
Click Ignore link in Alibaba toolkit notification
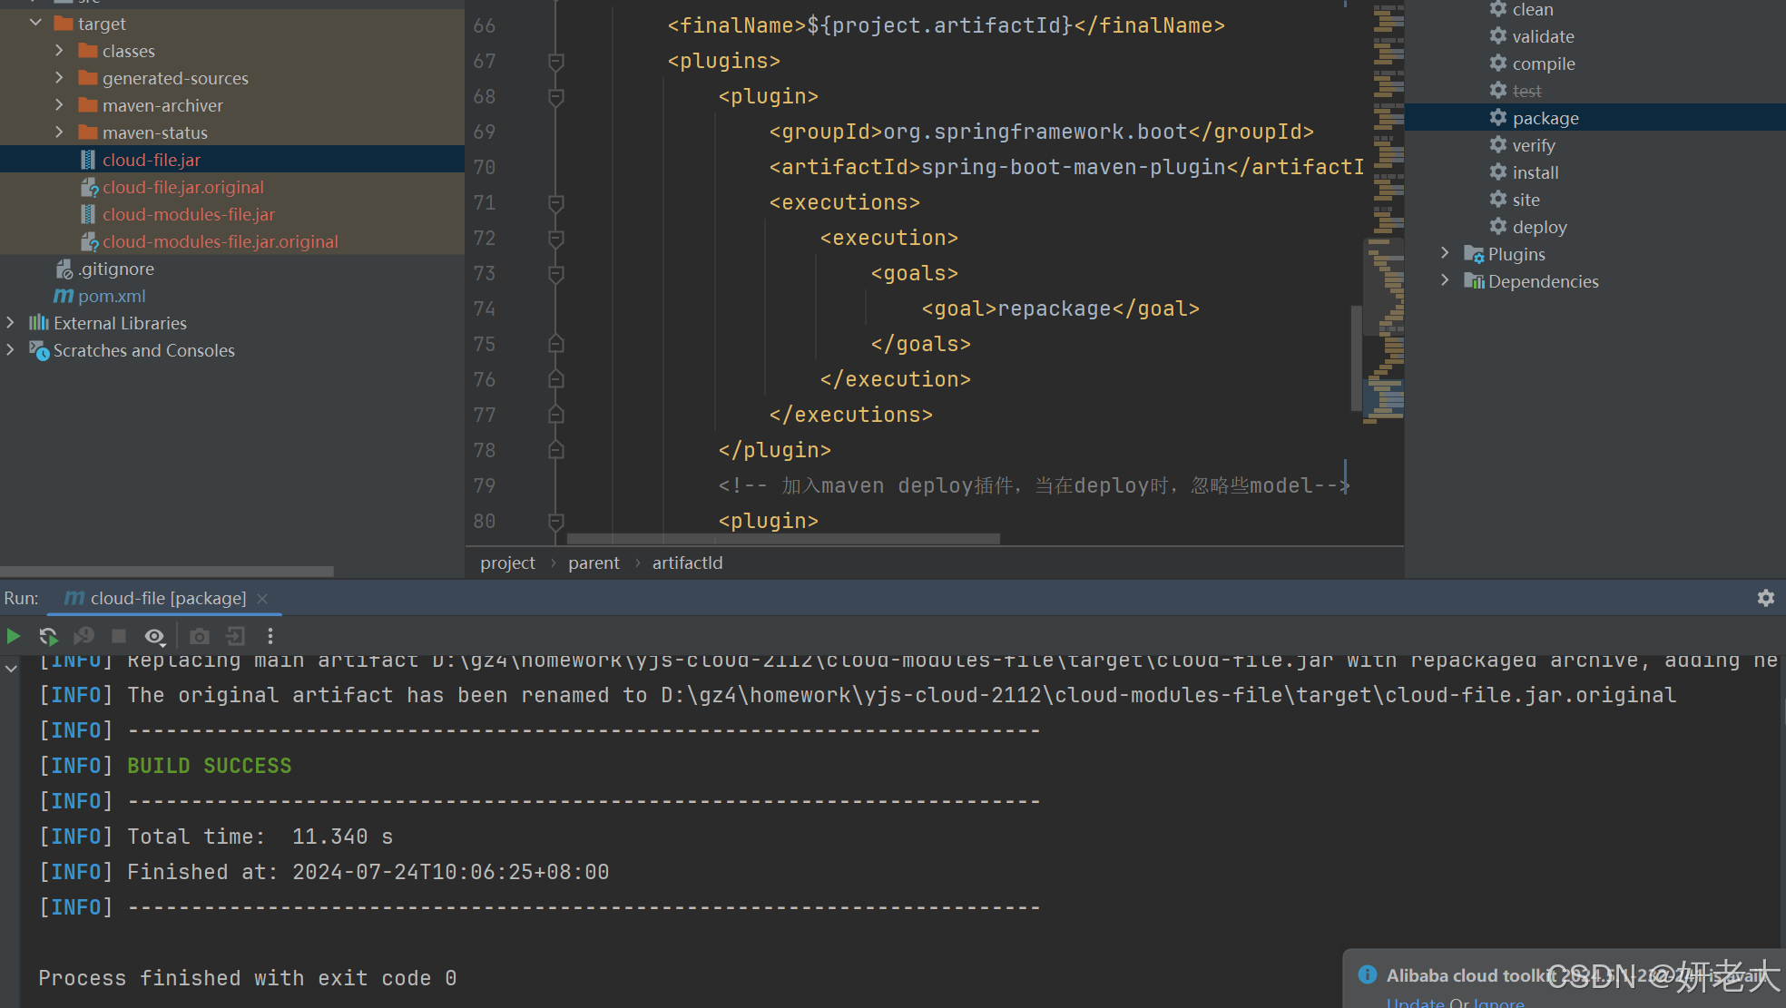[x=1498, y=1002]
